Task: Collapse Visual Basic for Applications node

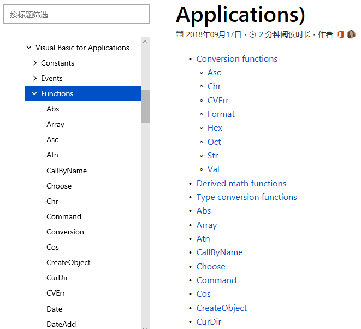Action: pos(29,48)
